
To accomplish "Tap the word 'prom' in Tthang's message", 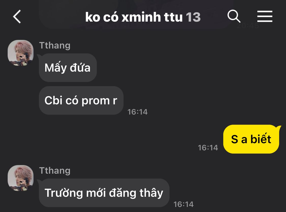I will [95, 101].
